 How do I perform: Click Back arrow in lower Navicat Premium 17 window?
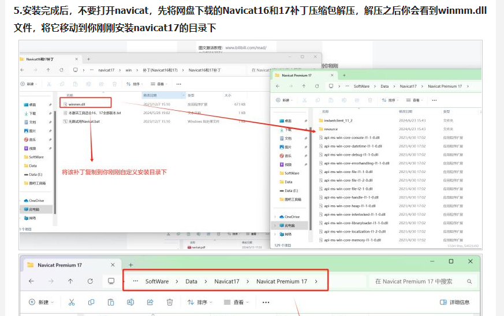[x=31, y=281]
